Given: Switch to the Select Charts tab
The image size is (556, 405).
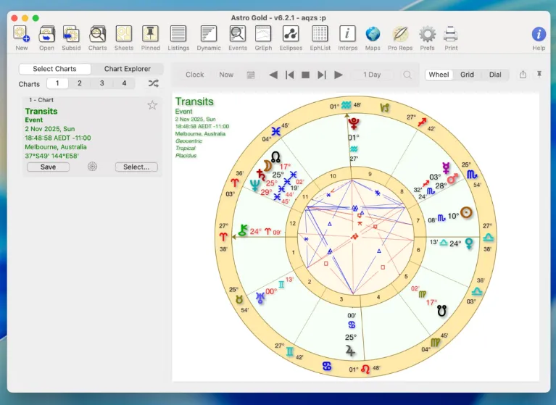Looking at the screenshot, I should click(x=54, y=69).
